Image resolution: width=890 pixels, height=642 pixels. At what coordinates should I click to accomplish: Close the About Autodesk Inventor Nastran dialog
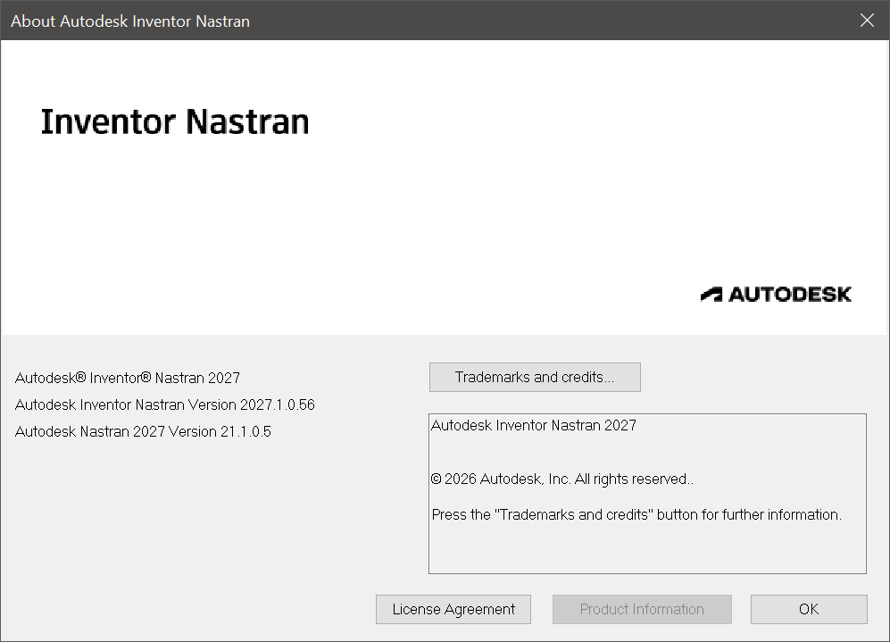pos(867,21)
